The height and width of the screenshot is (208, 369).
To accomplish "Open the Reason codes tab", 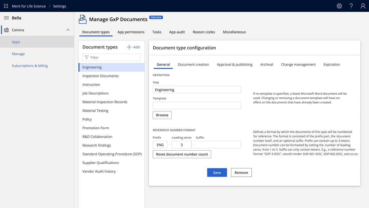I will [204, 32].
